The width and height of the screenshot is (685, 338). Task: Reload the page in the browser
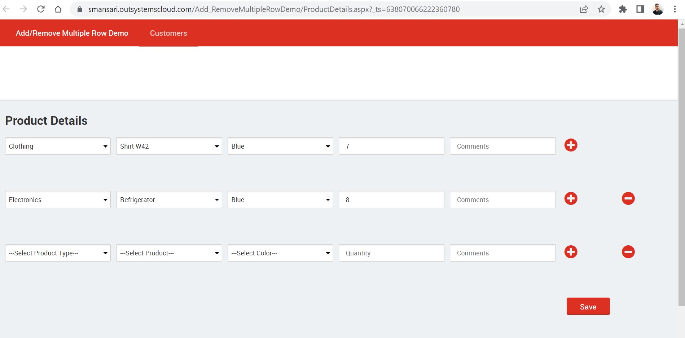[41, 9]
